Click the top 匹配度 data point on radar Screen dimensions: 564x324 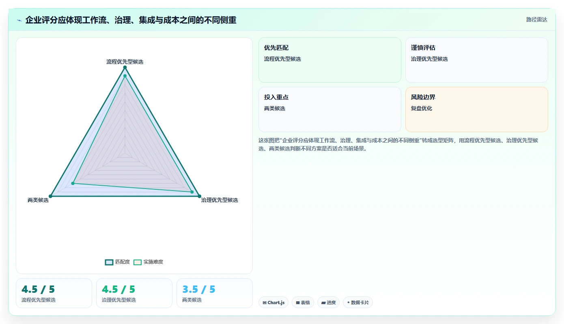[x=125, y=68]
